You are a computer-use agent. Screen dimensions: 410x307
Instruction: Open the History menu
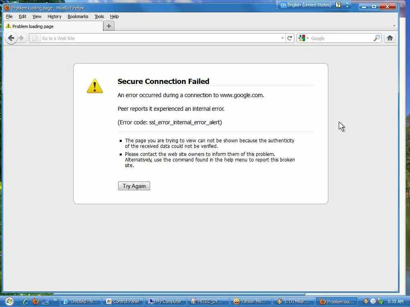(x=54, y=16)
